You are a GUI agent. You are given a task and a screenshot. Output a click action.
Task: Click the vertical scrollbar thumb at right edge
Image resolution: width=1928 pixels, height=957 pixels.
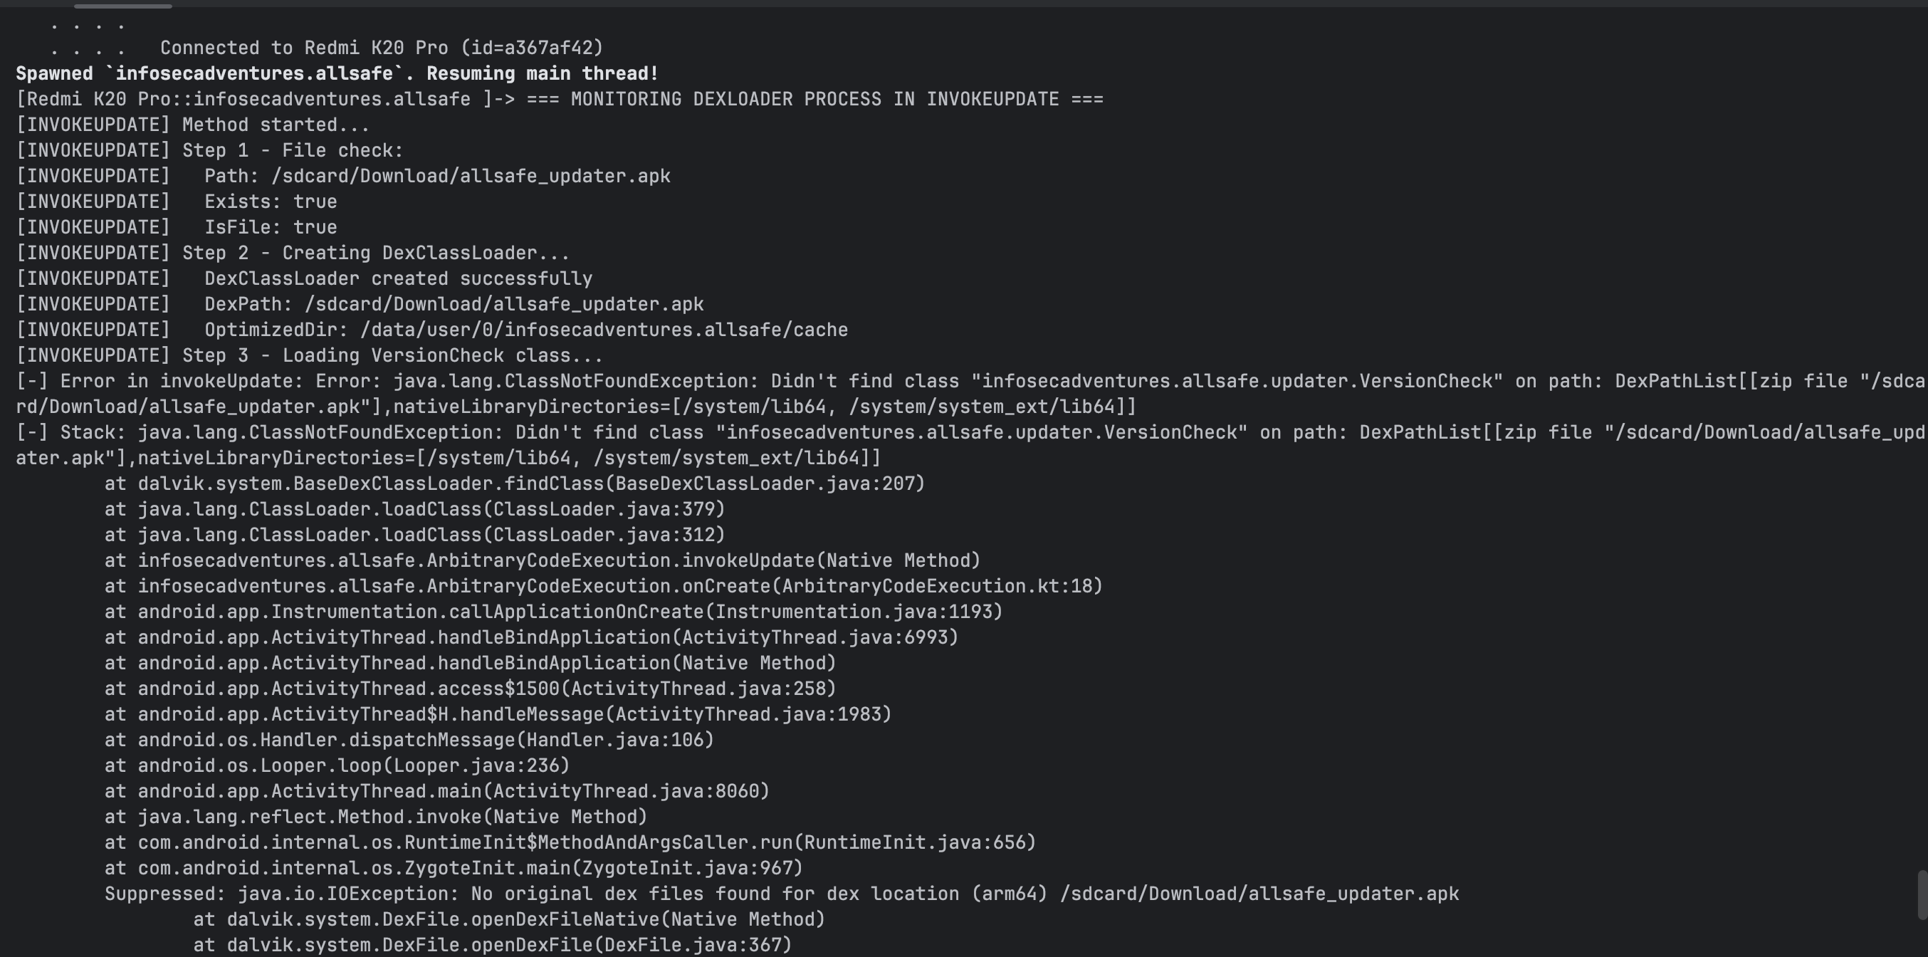point(1922,895)
